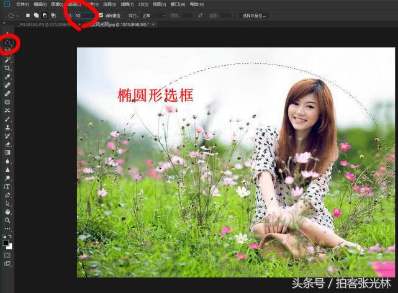Select the Gradient tool
Viewport: 398px width, 293px height.
pyautogui.click(x=7, y=153)
